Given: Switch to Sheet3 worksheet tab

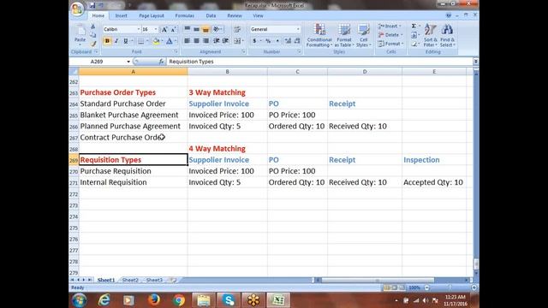Looking at the screenshot, I should coord(154,280).
